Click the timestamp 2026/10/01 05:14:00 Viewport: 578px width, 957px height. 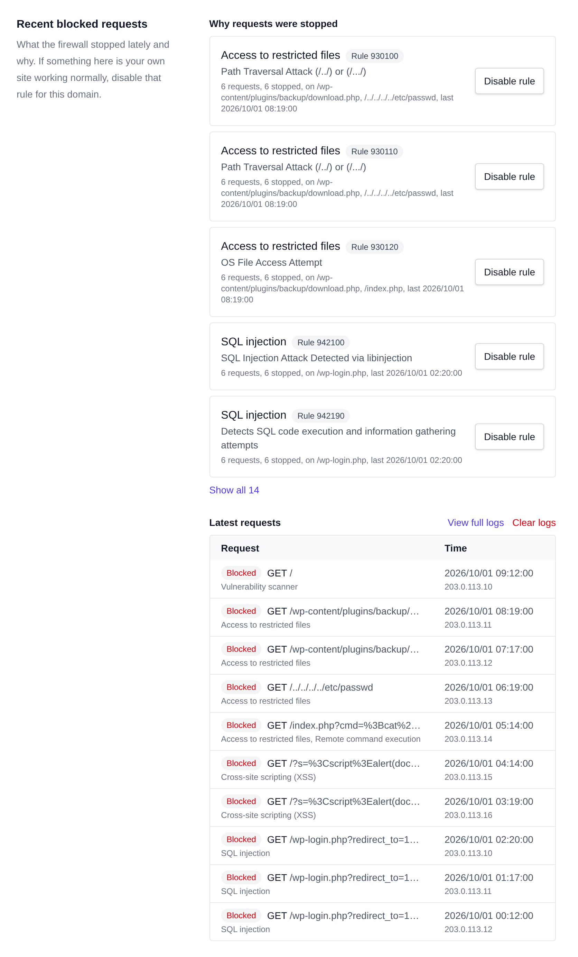(489, 726)
